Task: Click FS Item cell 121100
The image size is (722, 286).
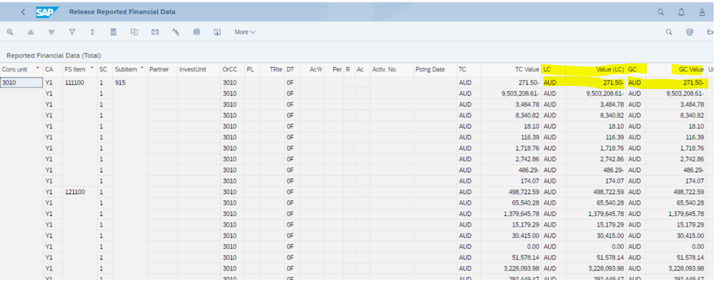Action: pyautogui.click(x=79, y=192)
